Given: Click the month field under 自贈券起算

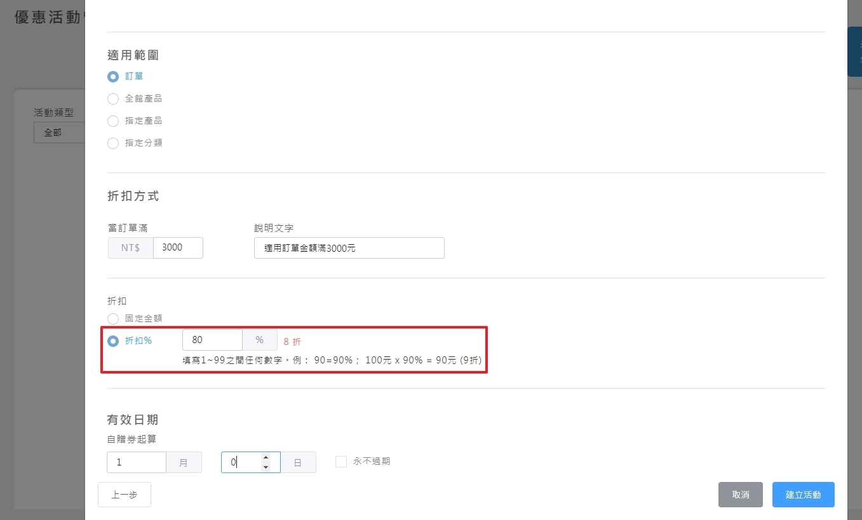Looking at the screenshot, I should pos(137,462).
